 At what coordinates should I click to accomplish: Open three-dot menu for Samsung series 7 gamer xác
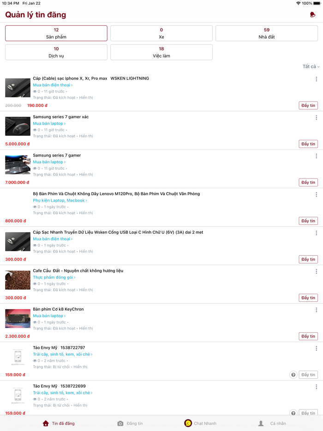tap(317, 118)
